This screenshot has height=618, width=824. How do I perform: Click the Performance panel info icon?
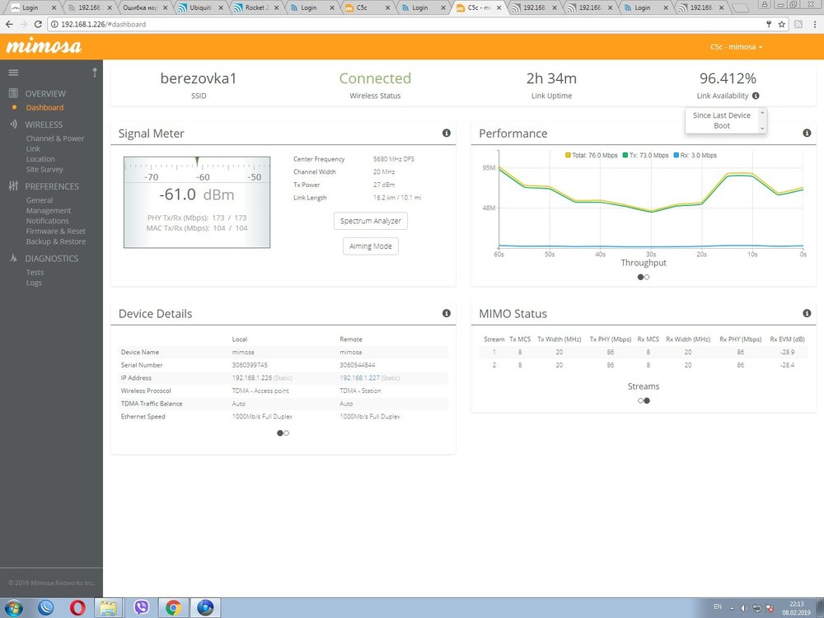(807, 133)
